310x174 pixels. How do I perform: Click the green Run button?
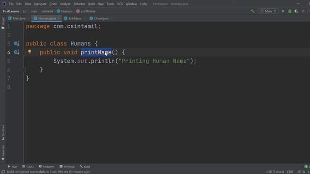[283, 11]
